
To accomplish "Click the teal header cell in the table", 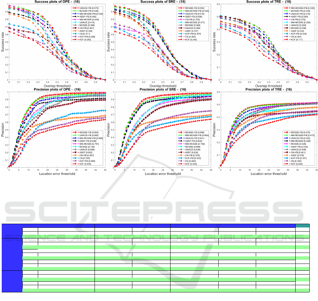I will [x=302, y=226].
